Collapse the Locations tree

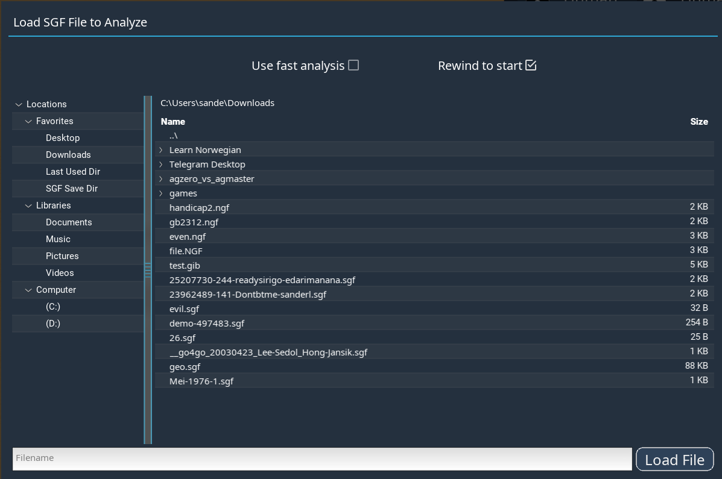click(x=18, y=104)
